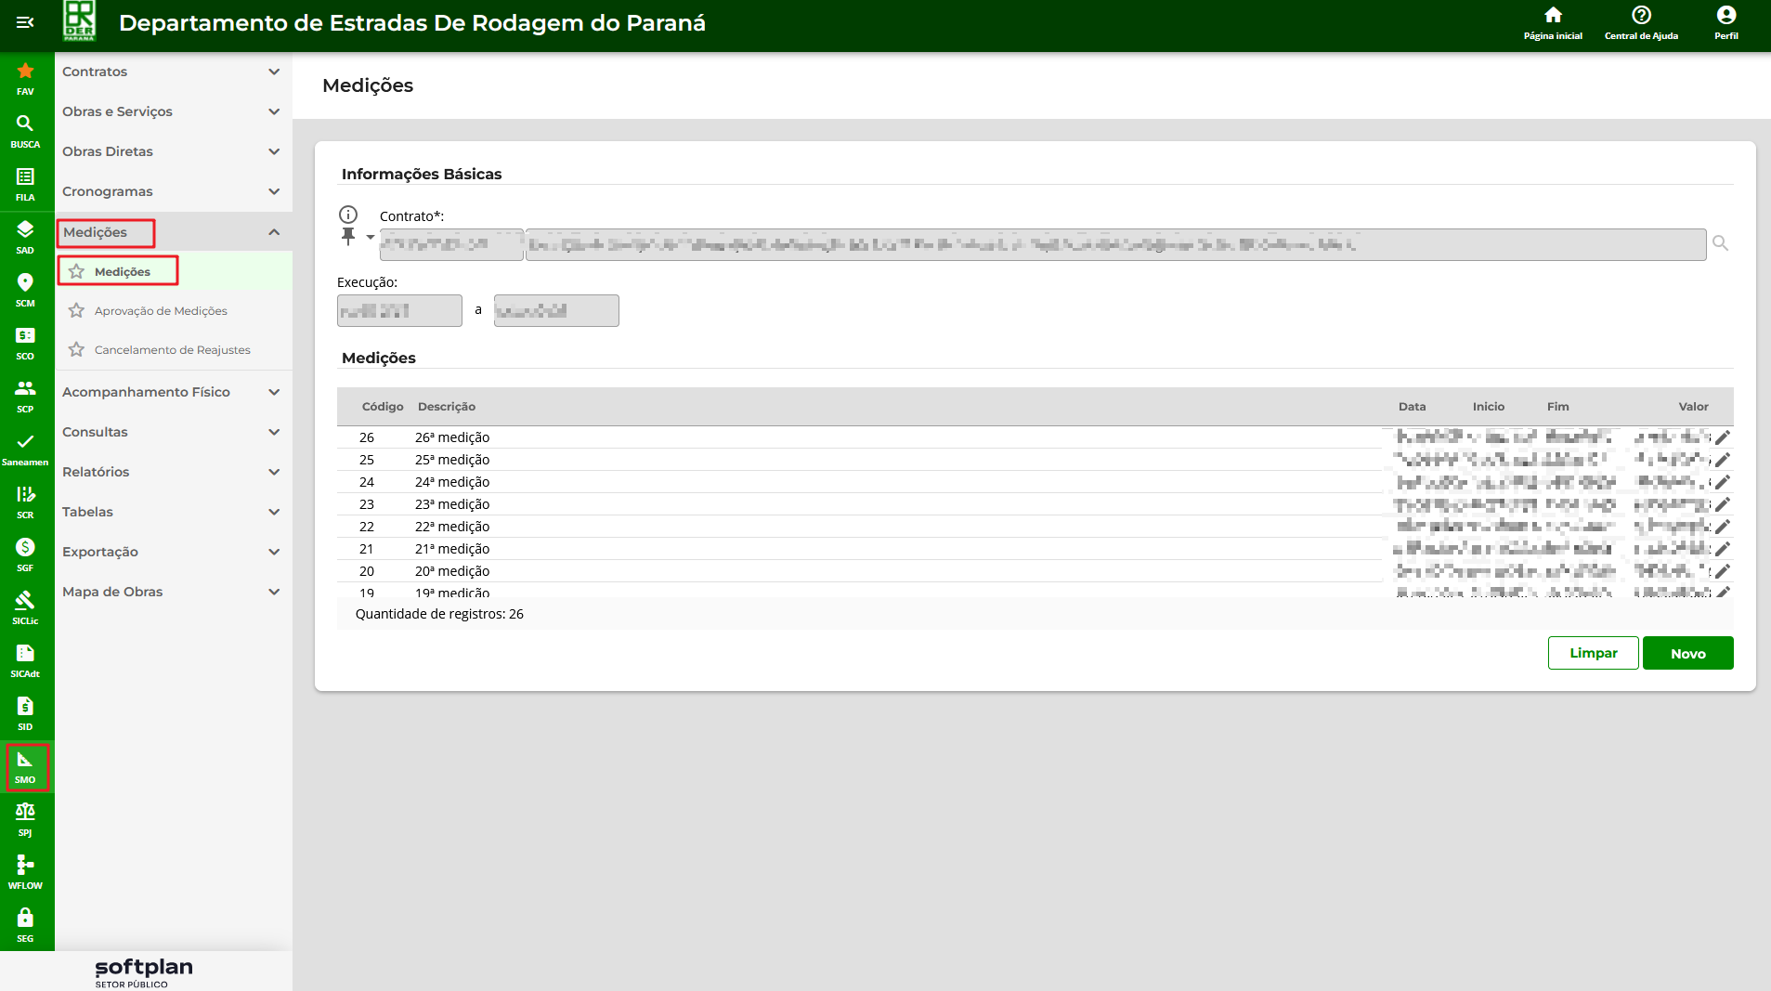Open the Aprovação de Medições menu item
Screen dimensions: 1771x991
pos(161,311)
